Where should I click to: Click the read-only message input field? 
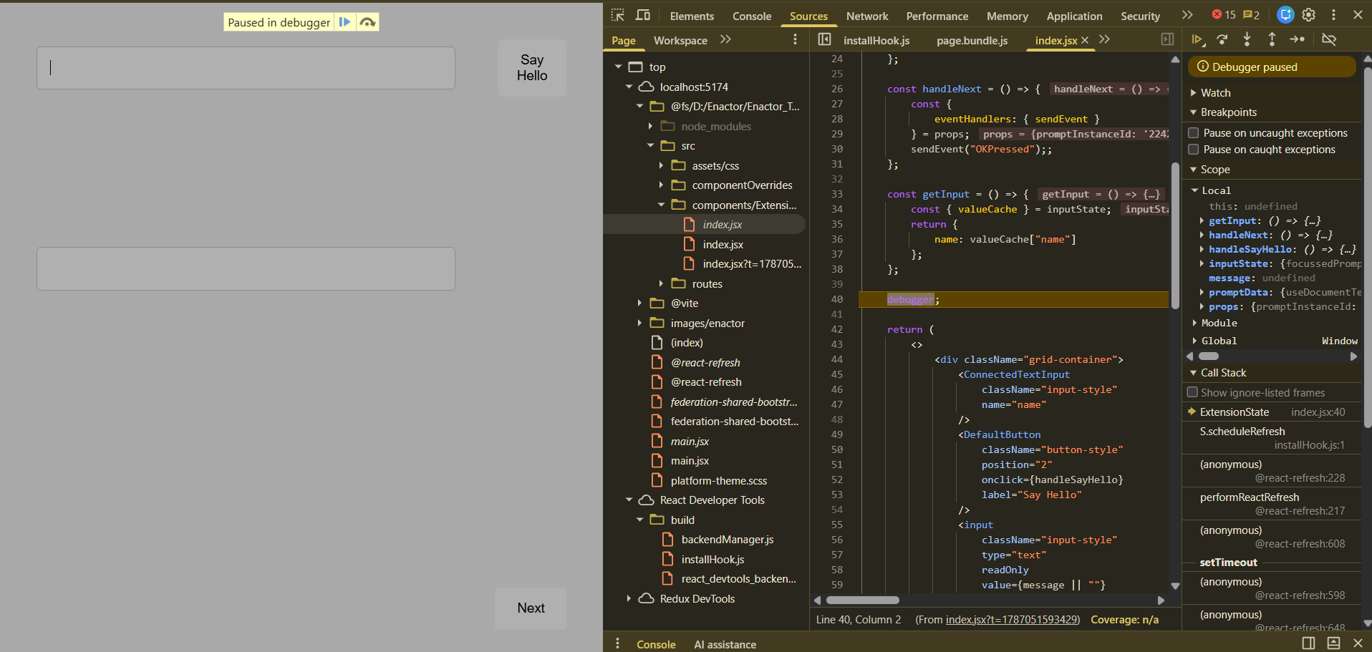pyautogui.click(x=246, y=268)
